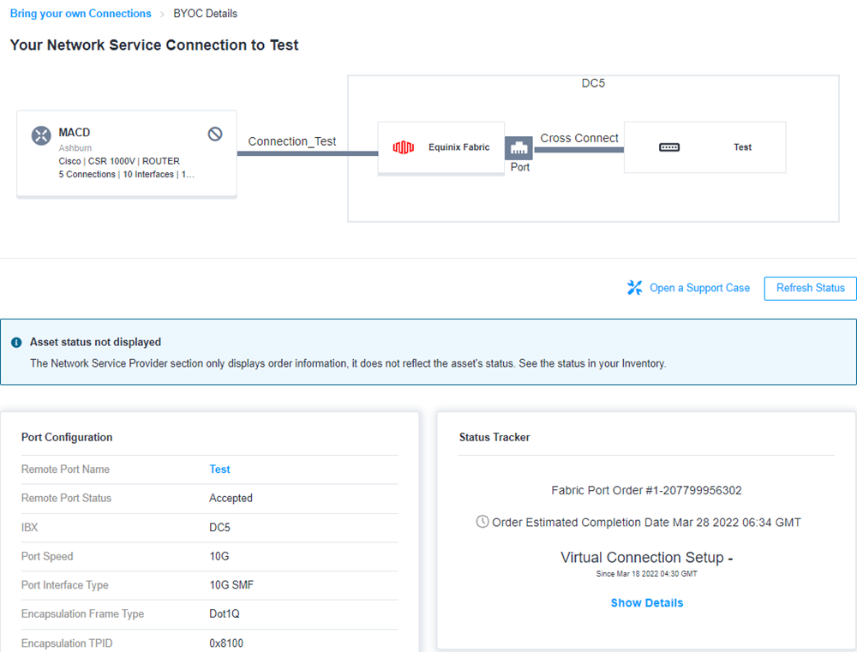Click the IBX value DC5
The image size is (857, 652).
pyautogui.click(x=219, y=528)
